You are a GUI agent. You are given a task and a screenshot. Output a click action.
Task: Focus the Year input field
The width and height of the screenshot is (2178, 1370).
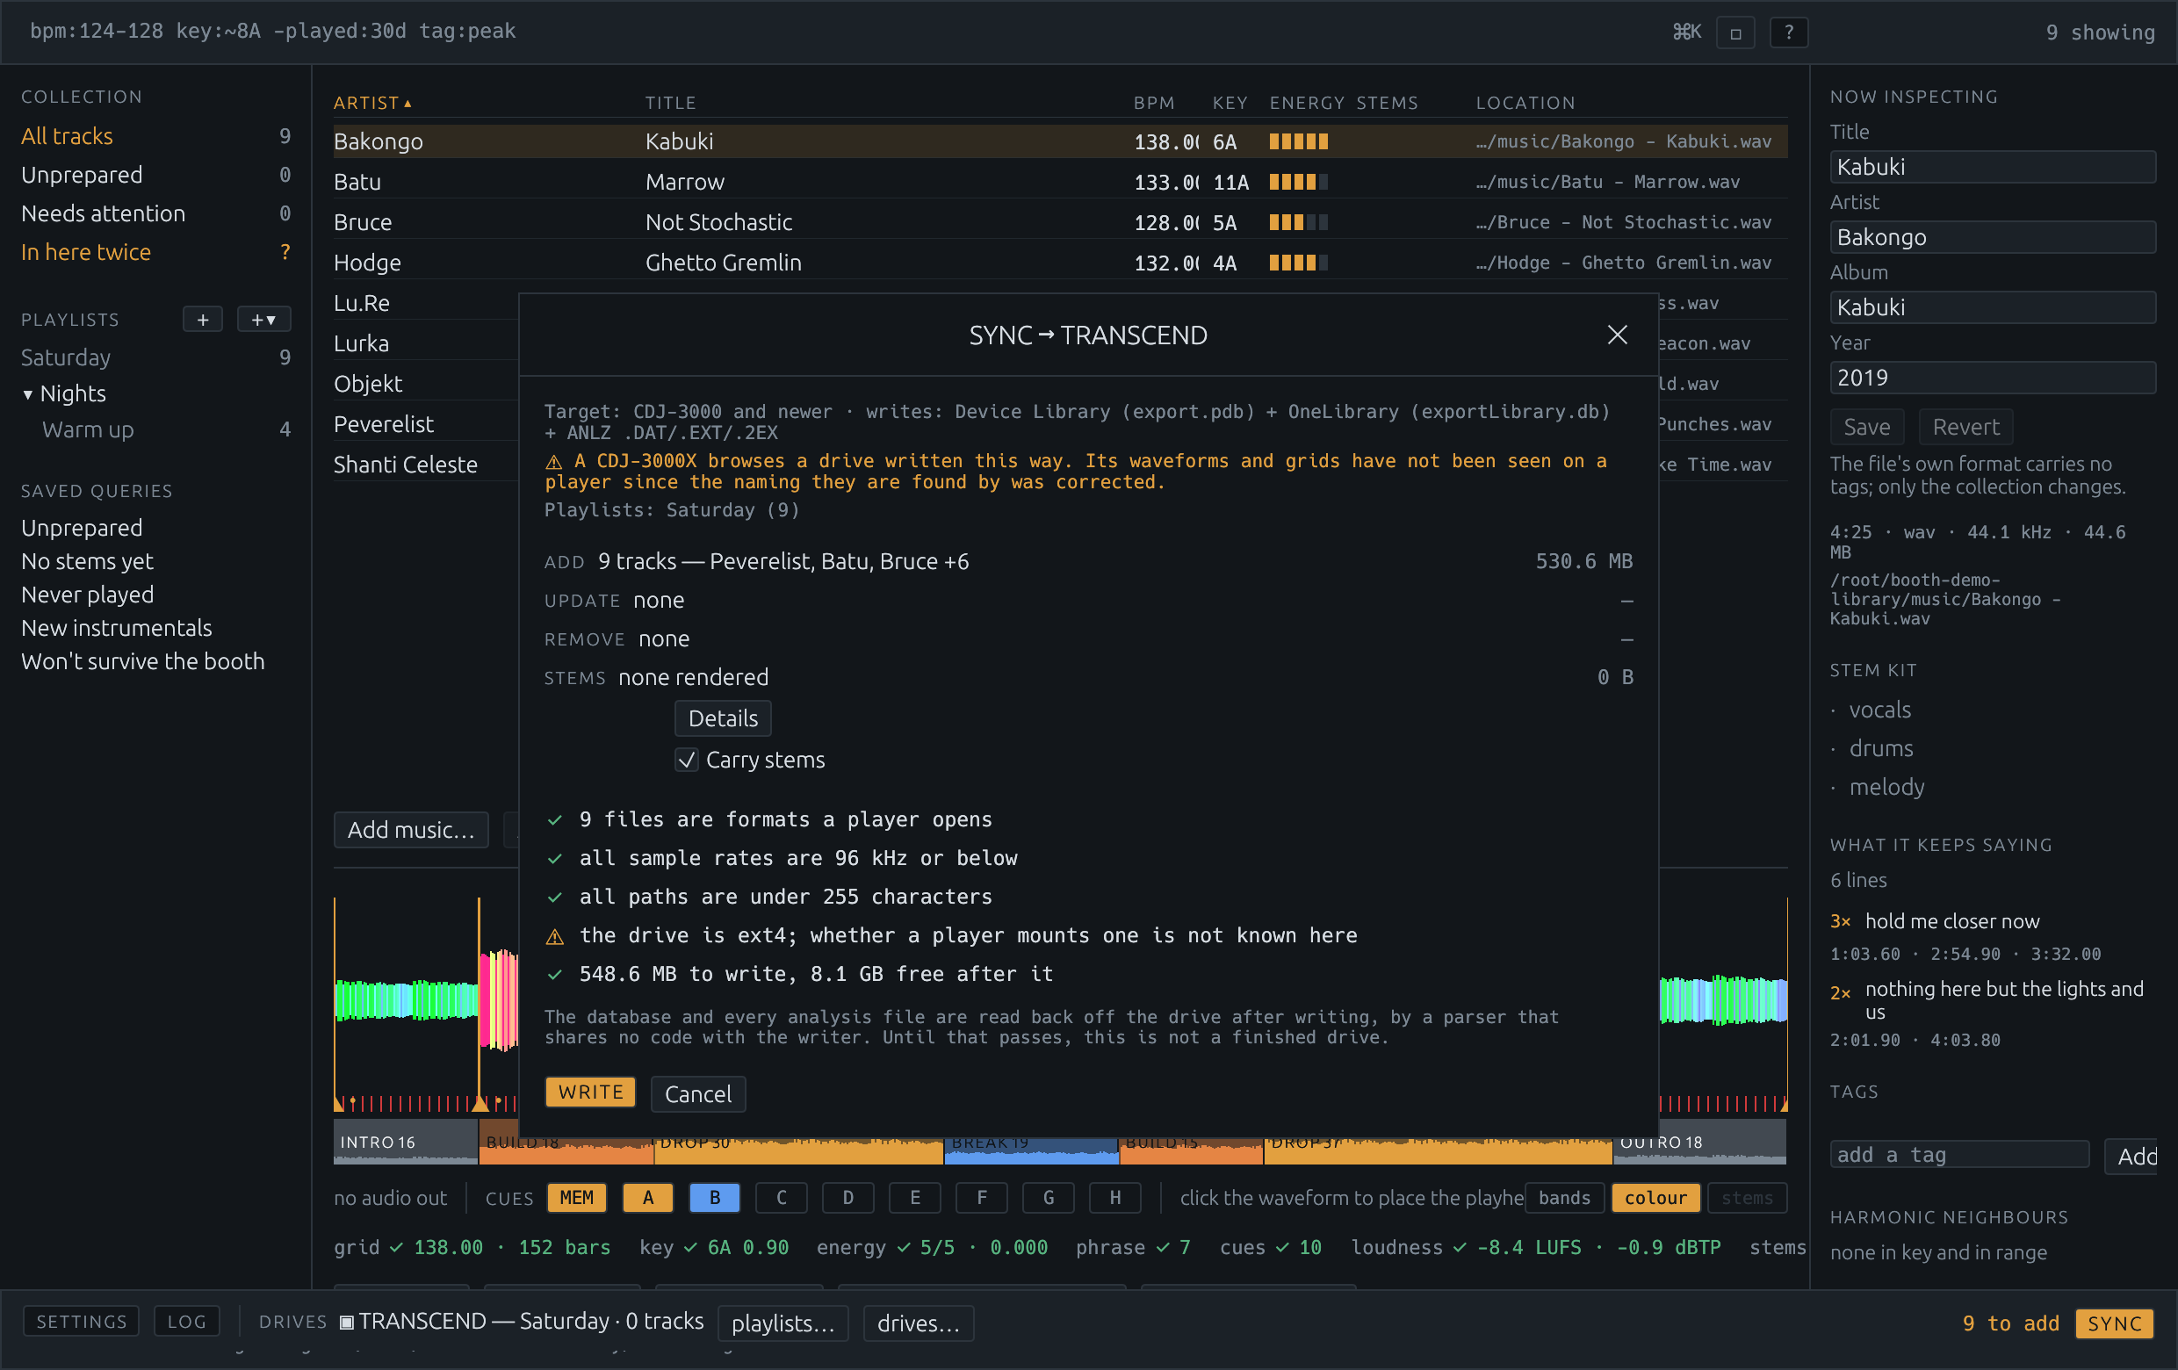point(1993,378)
